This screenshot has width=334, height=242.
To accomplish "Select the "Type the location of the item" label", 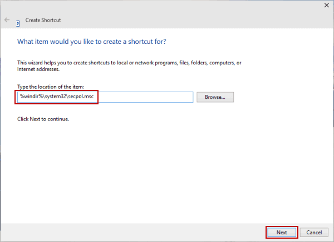I will (50, 86).
